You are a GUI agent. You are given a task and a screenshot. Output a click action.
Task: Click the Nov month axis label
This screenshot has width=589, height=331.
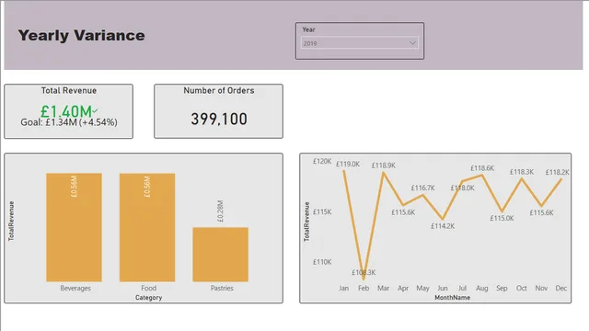click(541, 288)
